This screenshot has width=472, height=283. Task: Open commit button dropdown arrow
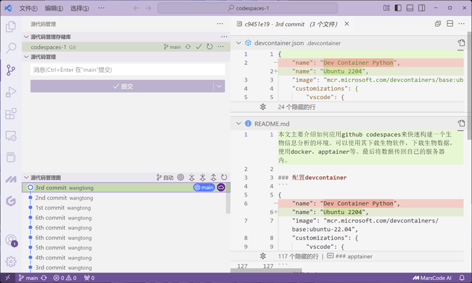[x=219, y=86]
